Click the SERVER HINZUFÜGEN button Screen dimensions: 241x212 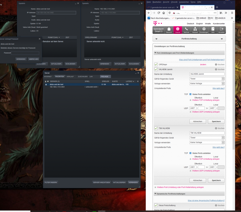(102, 182)
